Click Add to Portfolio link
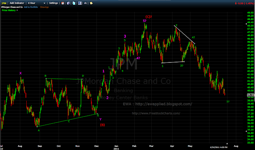This screenshot has width=255, height=150. [x=31, y=7]
